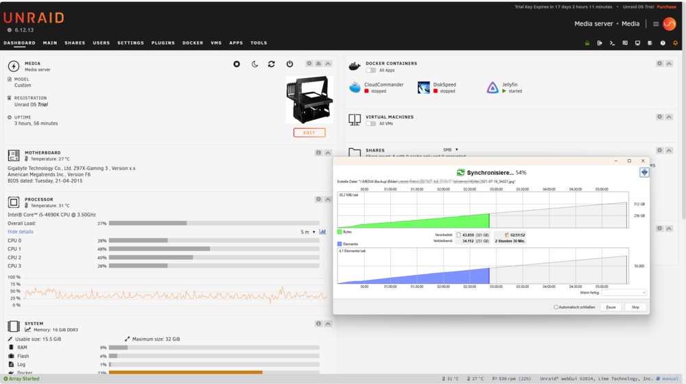Stop the synchronization

click(635, 307)
